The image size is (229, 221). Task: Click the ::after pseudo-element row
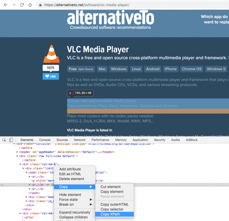click(28, 217)
